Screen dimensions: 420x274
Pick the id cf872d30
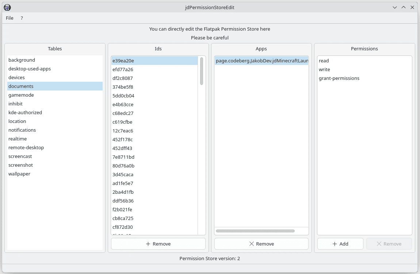(x=154, y=227)
